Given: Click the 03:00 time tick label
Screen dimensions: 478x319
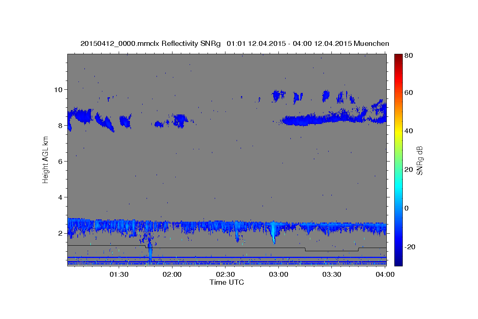Looking at the screenshot, I should click(279, 274).
